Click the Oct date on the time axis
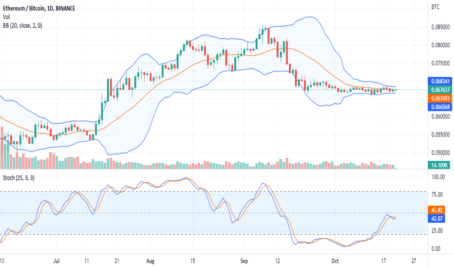Image resolution: width=454 pixels, height=268 pixels. tap(335, 261)
